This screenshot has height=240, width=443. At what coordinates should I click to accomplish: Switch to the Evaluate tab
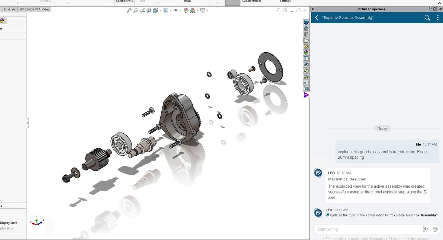pos(10,9)
